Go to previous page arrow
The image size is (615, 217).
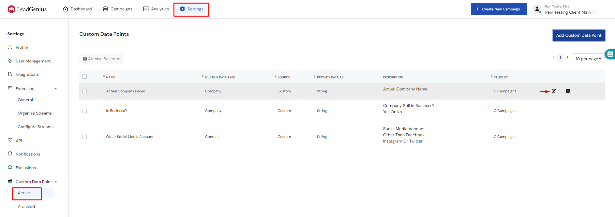pyautogui.click(x=553, y=57)
